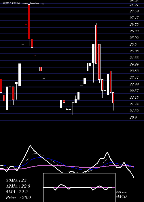Click the 24.66 price axis label
This screenshot has width=144, height=202.
click(x=134, y=58)
